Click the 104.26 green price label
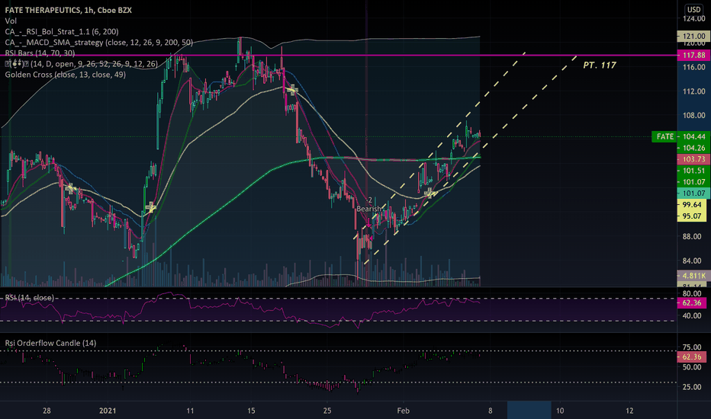The image size is (711, 419). pos(693,148)
